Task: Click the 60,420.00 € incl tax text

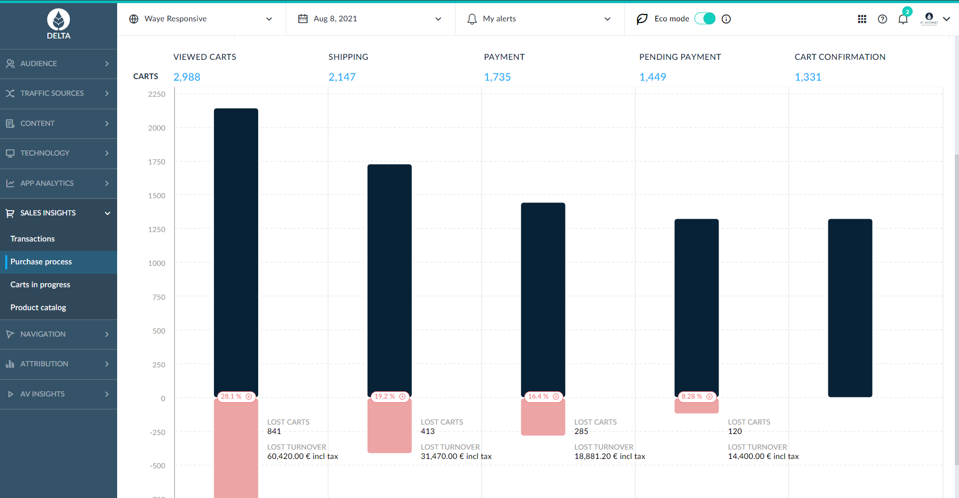Action: (x=302, y=456)
